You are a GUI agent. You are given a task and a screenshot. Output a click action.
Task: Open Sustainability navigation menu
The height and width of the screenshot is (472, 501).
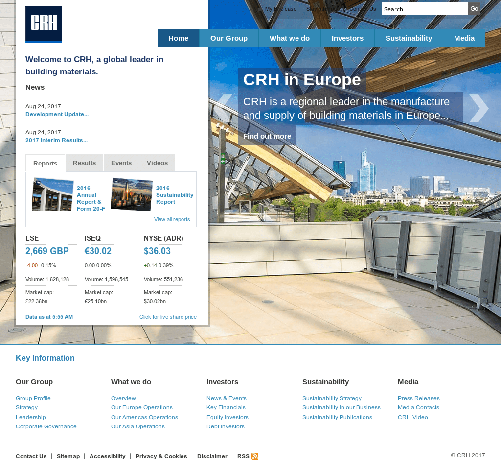pyautogui.click(x=409, y=38)
